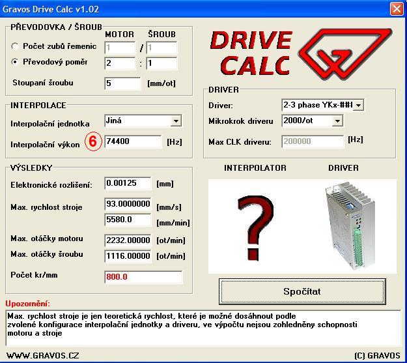Click the Interpolační výkon Hz field
Screen dimensions: 407x363
(x=132, y=142)
